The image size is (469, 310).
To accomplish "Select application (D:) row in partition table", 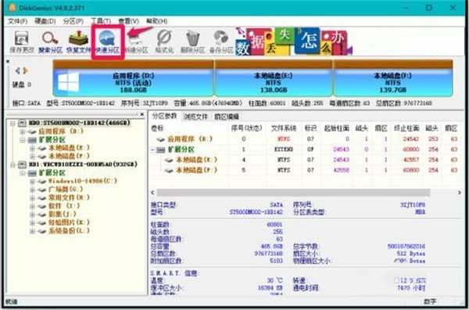I will [x=305, y=139].
